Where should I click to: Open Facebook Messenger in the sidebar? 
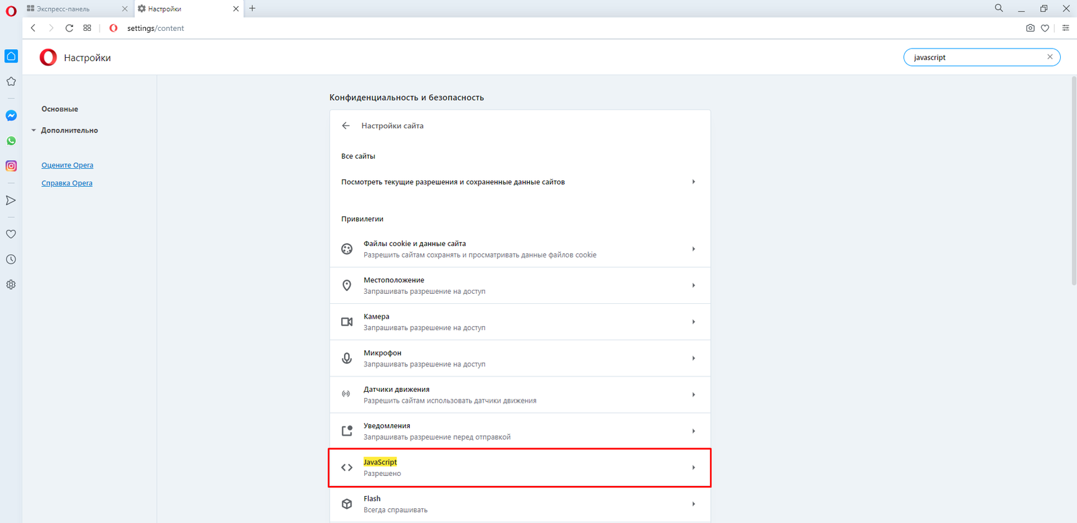pyautogui.click(x=11, y=116)
